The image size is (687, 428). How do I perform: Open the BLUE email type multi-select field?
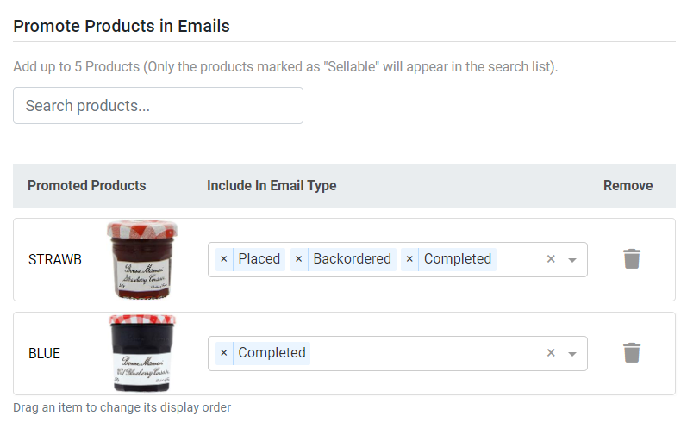[x=397, y=353]
